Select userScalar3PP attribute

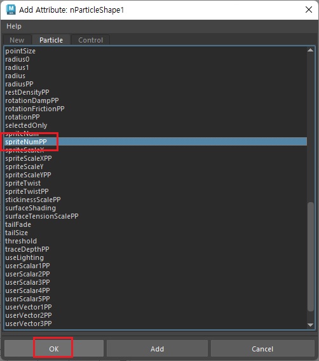coord(156,282)
